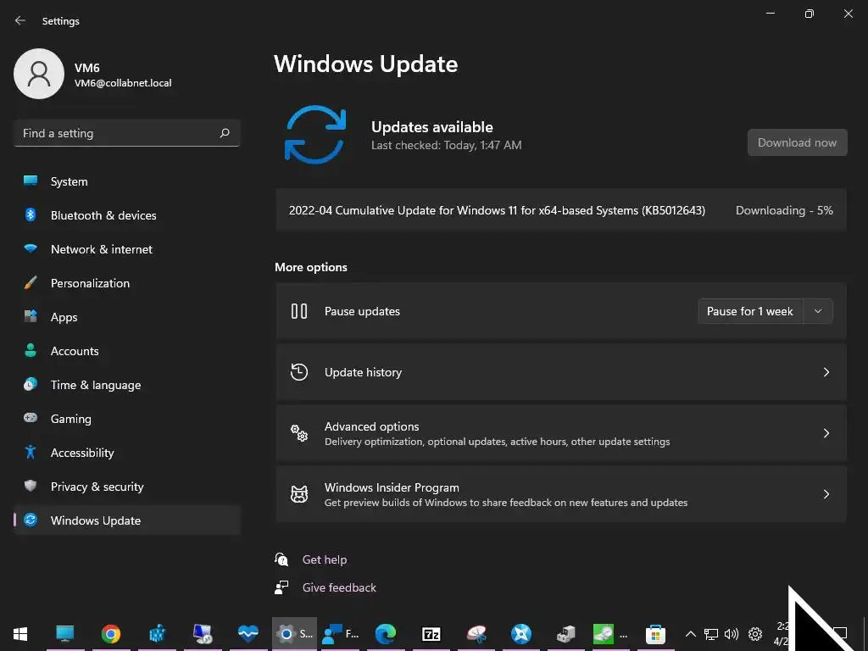868x651 pixels.
Task: Select Windows Update in sidebar
Action: [x=127, y=520]
